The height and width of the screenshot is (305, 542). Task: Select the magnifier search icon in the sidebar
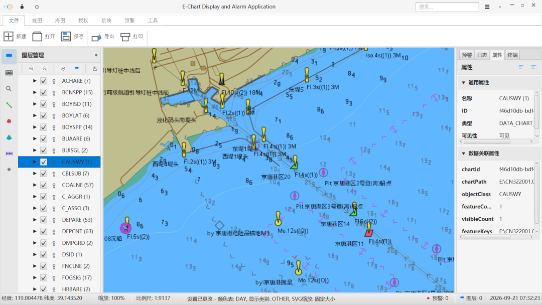click(9, 89)
